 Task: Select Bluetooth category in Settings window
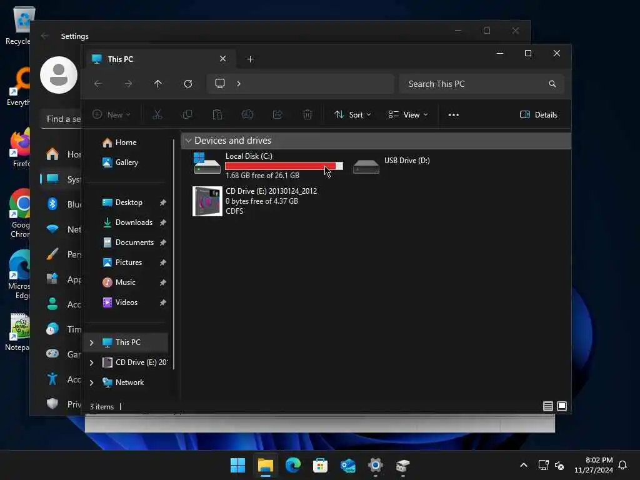pyautogui.click(x=61, y=204)
